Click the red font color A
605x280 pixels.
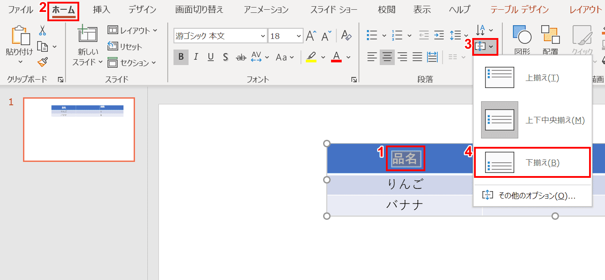337,57
